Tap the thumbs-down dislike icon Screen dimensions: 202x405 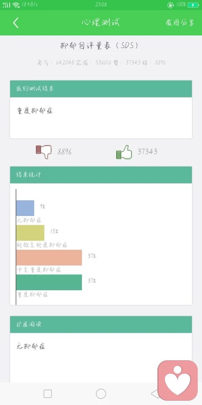pos(44,151)
